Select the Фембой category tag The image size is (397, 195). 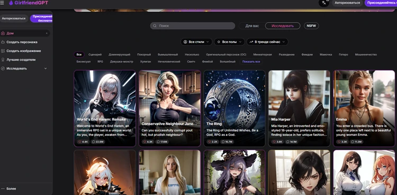pyautogui.click(x=207, y=62)
